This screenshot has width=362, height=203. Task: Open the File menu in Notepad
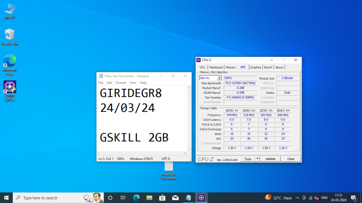[101, 83]
